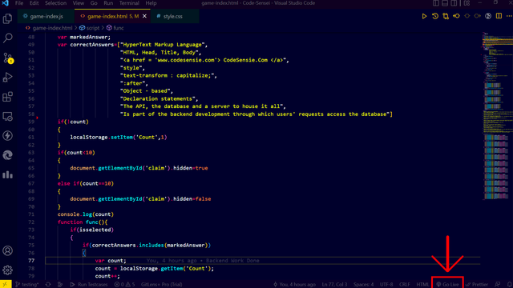
Task: Click the compare changes icon in editor toolbar
Action: [x=446, y=16]
